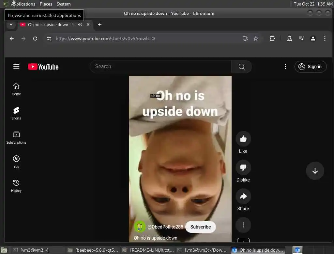
Task: Click the YouTube logo
Action: click(x=43, y=67)
